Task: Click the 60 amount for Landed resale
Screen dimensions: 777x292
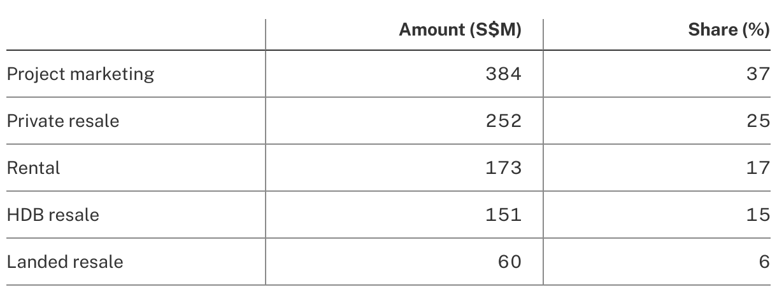Action: point(508,262)
